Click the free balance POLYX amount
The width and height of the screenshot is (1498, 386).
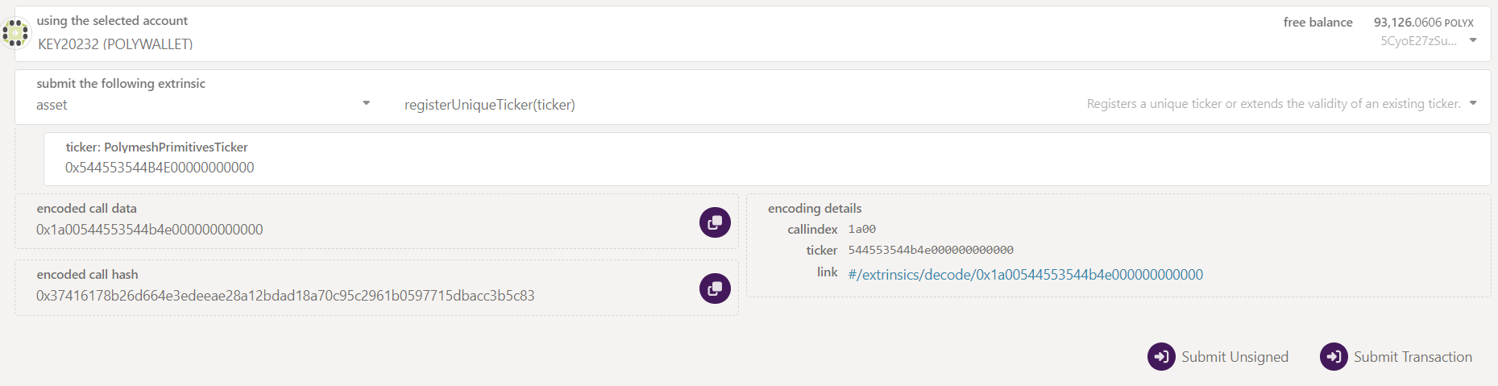pos(1423,23)
